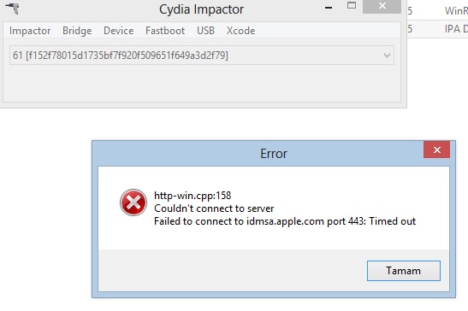The height and width of the screenshot is (311, 468).
Task: Select the device identifier text in combo box
Action: (121, 56)
